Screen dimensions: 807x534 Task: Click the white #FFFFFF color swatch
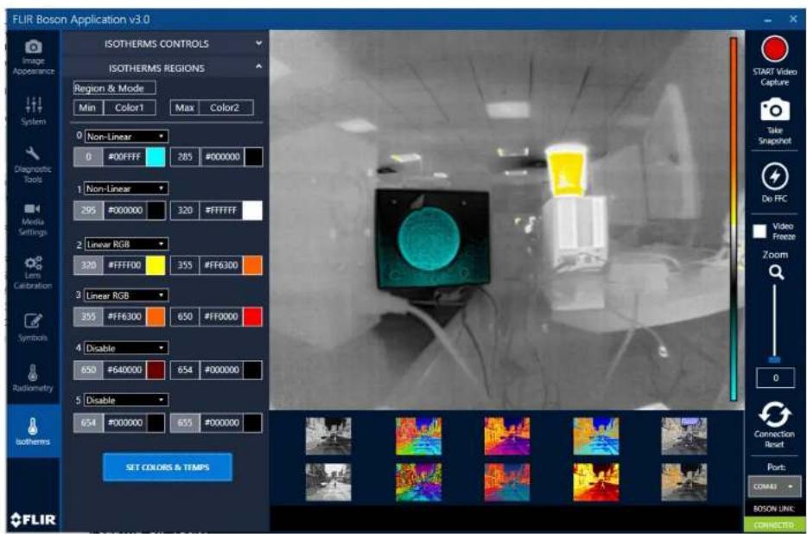coord(252,210)
